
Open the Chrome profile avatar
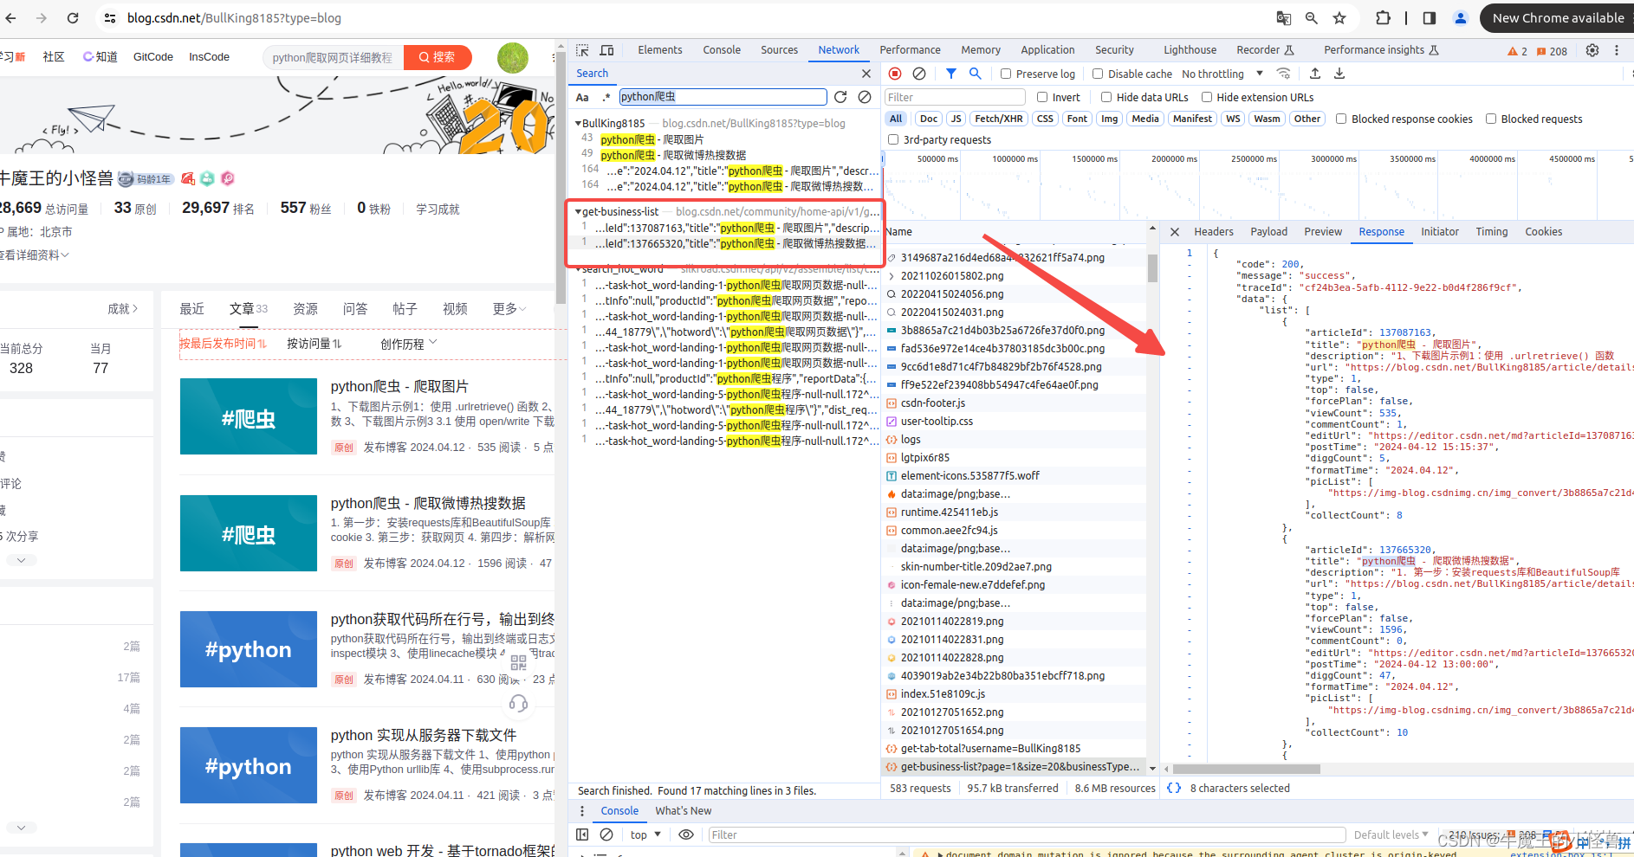click(x=1460, y=17)
